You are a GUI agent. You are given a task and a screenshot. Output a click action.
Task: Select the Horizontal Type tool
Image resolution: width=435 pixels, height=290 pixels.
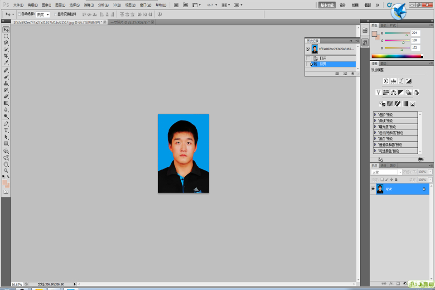[6, 130]
